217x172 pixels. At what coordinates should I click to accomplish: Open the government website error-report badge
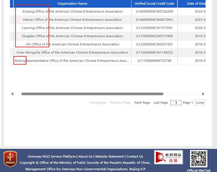click(x=168, y=157)
